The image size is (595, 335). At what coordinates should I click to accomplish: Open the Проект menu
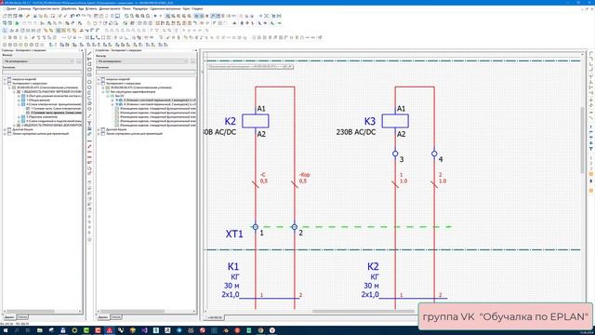coord(11,8)
